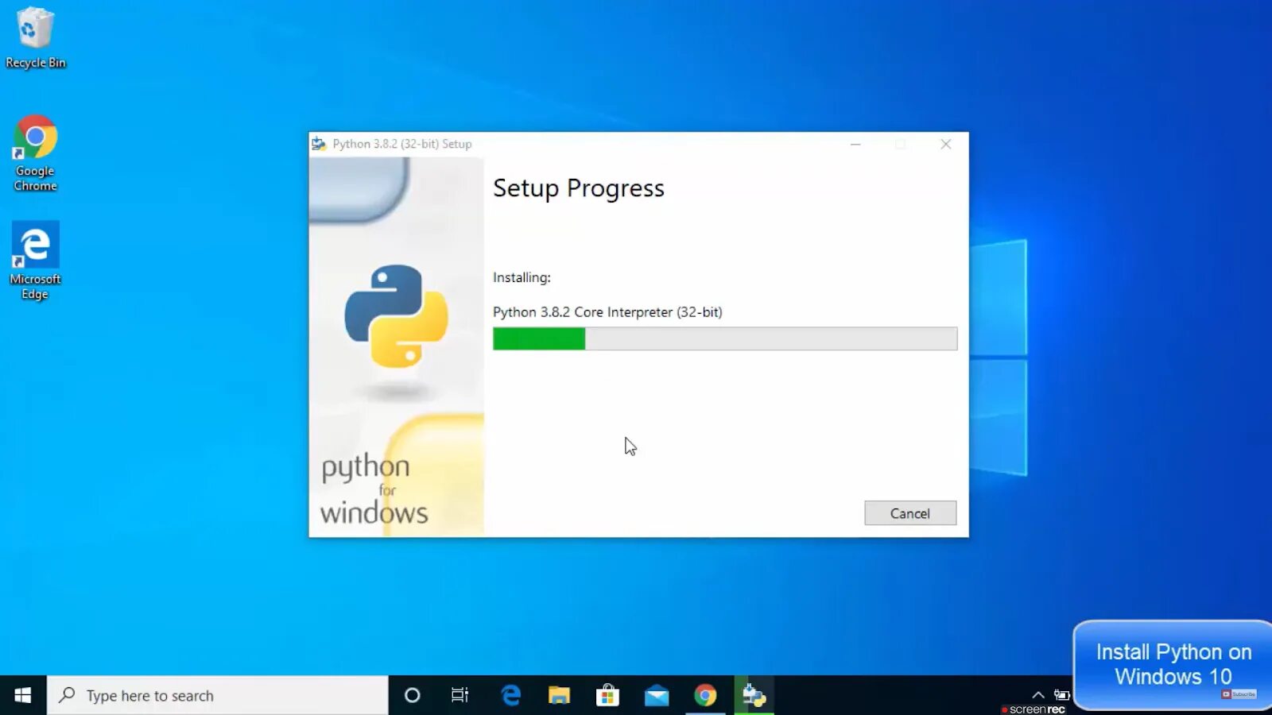Open the Recycle Bin desktop icon

(x=35, y=37)
